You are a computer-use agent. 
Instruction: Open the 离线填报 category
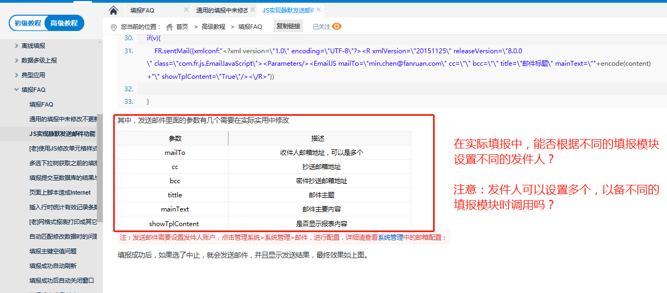click(34, 46)
